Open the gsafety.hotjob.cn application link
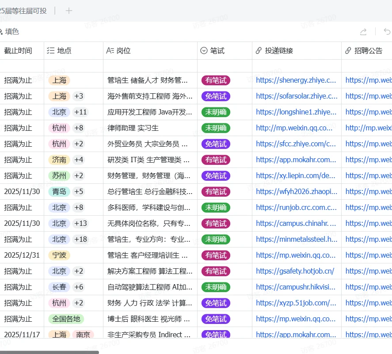 point(295,271)
